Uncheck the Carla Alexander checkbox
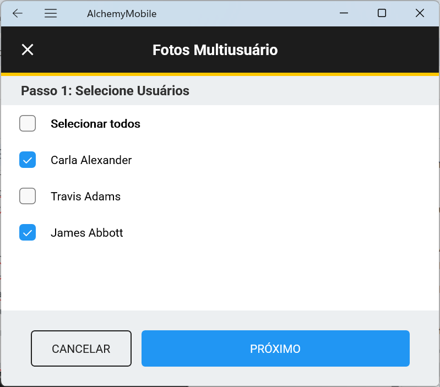This screenshot has width=440, height=387. coord(28,160)
